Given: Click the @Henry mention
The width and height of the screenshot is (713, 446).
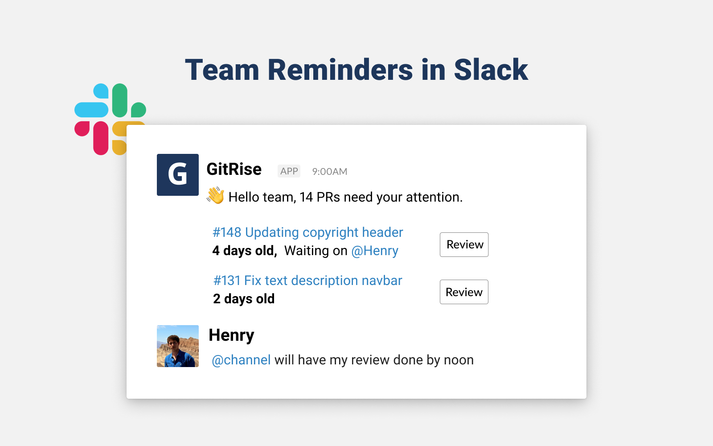Looking at the screenshot, I should pos(375,251).
